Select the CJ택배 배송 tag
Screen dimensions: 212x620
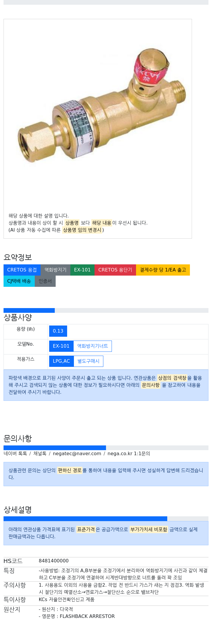pos(19,281)
